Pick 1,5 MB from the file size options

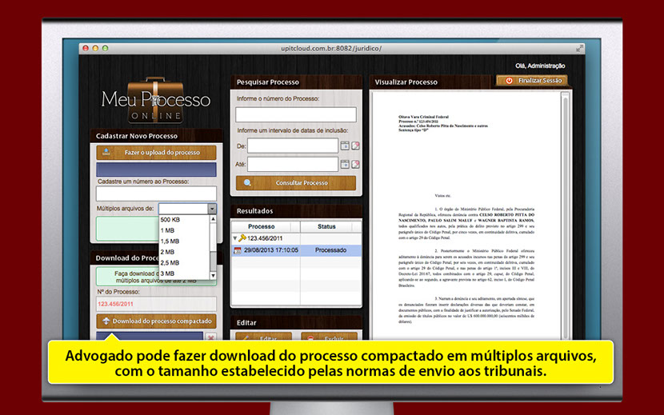170,241
